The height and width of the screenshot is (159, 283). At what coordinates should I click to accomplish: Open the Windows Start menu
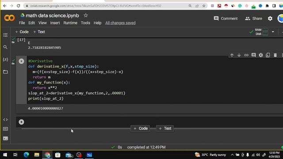(5, 155)
